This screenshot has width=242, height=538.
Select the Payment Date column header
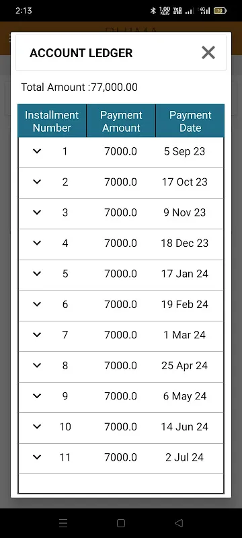point(190,121)
